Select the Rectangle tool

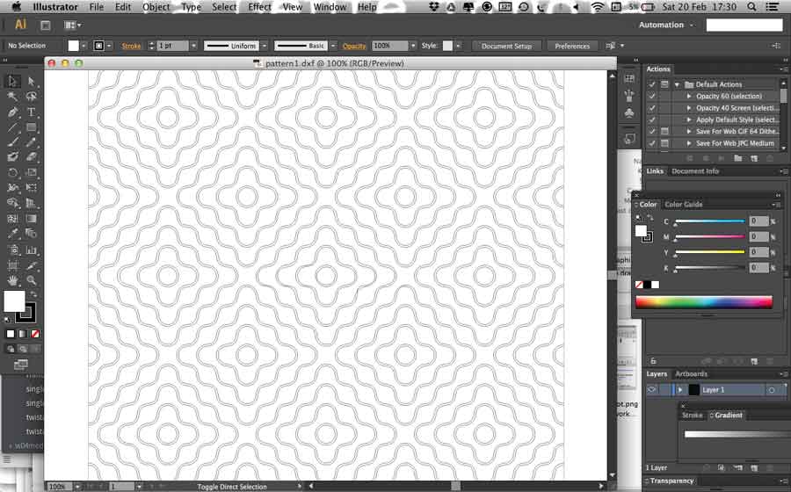click(x=32, y=127)
